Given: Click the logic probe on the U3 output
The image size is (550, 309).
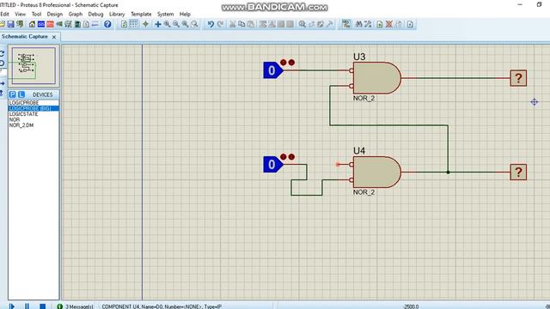Looking at the screenshot, I should [518, 78].
